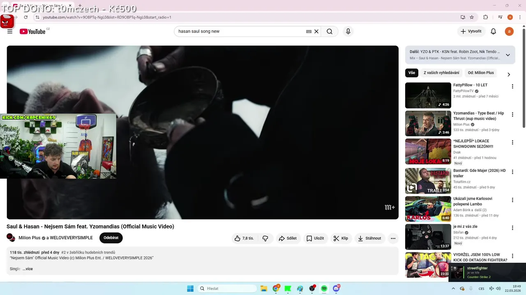The width and height of the screenshot is (526, 295).
Task: Reload the page in Chrome
Action: 26,17
